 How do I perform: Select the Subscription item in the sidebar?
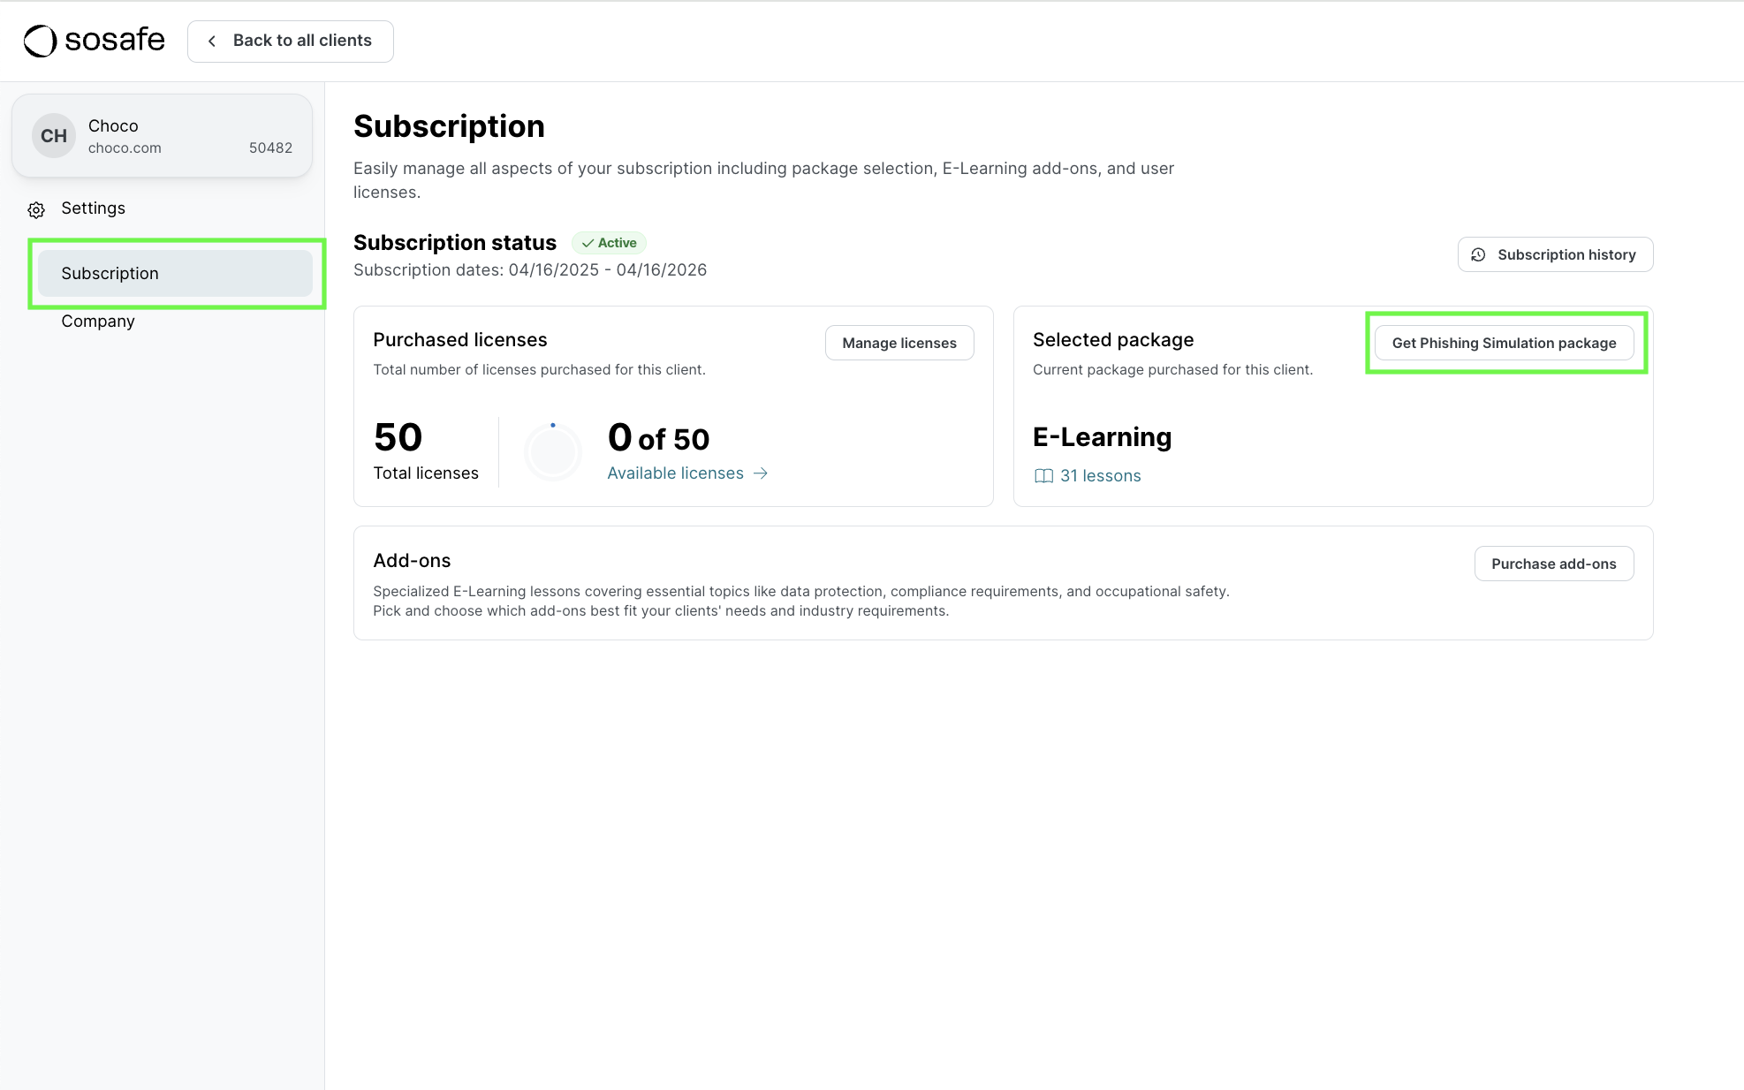pyautogui.click(x=110, y=273)
